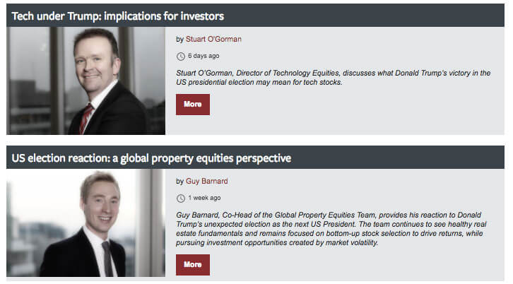The image size is (513, 284).
Task: Open the More button for the US election reaction article
Action: [x=193, y=265]
